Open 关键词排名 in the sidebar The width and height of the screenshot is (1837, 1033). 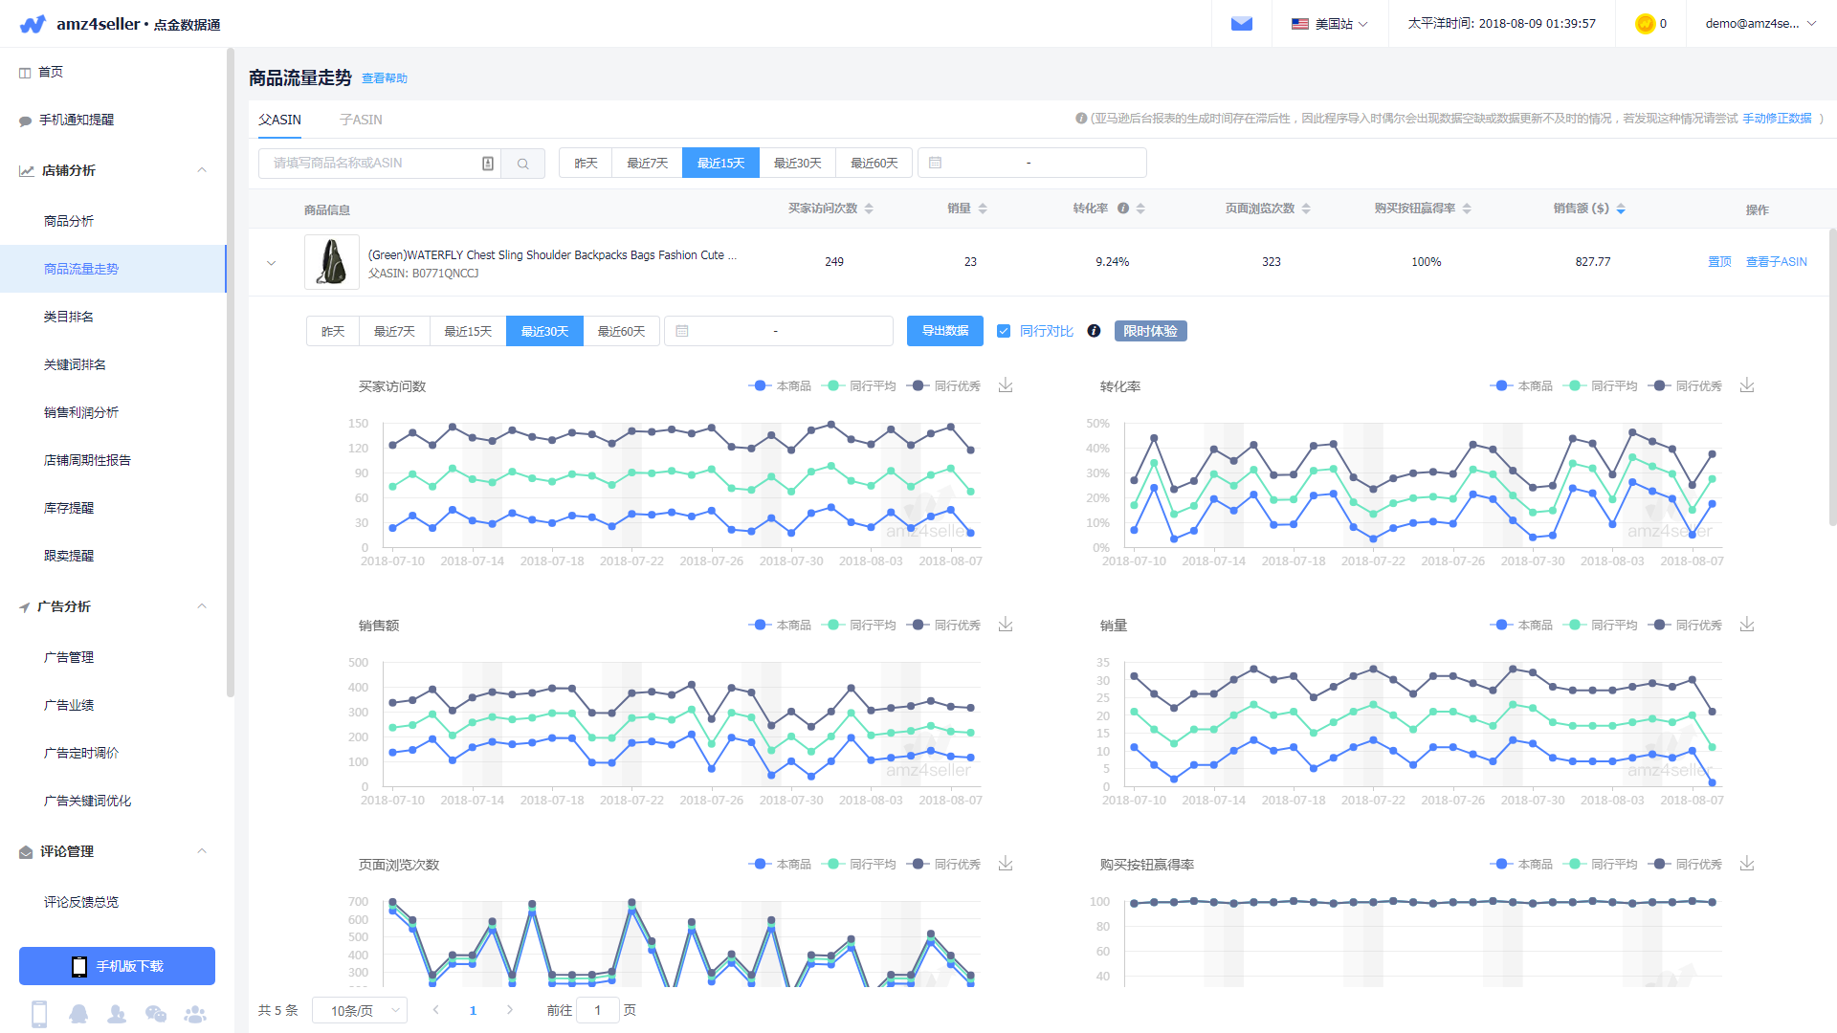coord(75,364)
